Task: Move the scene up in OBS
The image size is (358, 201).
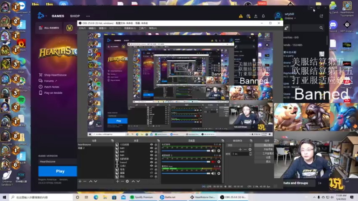Action: [x=91, y=181]
